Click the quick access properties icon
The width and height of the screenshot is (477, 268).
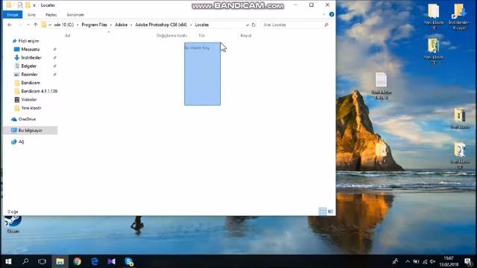pos(20,5)
